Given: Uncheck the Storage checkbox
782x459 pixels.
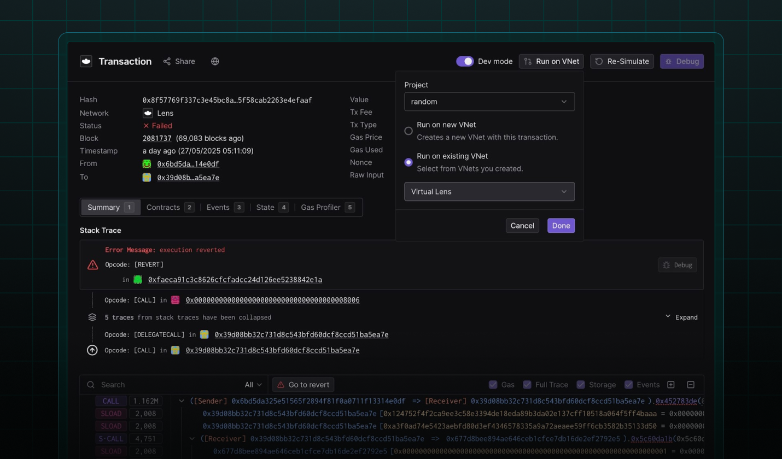Looking at the screenshot, I should (x=581, y=385).
